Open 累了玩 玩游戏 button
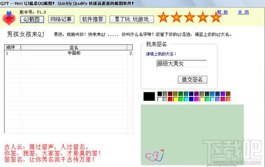Screen dimensions: 265x167 [132, 19]
